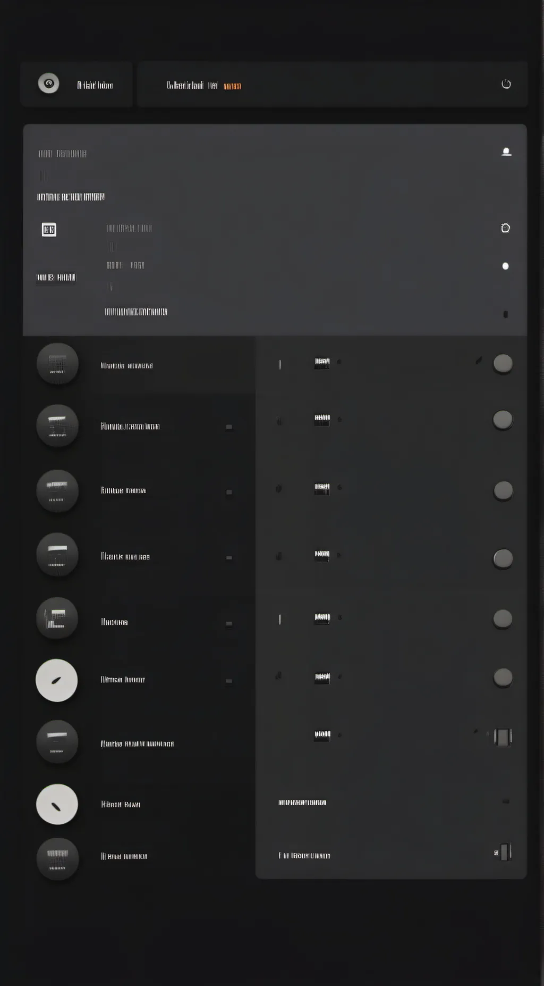Click the white circle with diagonal slash

[57, 804]
